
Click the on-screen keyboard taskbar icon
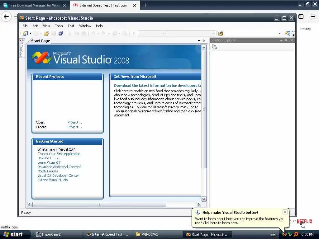pos(273,235)
